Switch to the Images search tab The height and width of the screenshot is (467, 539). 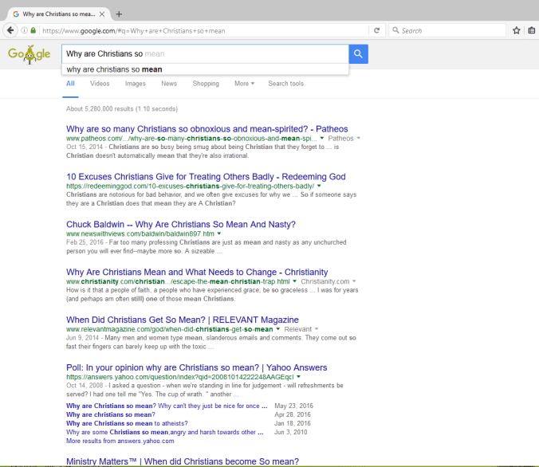(135, 84)
